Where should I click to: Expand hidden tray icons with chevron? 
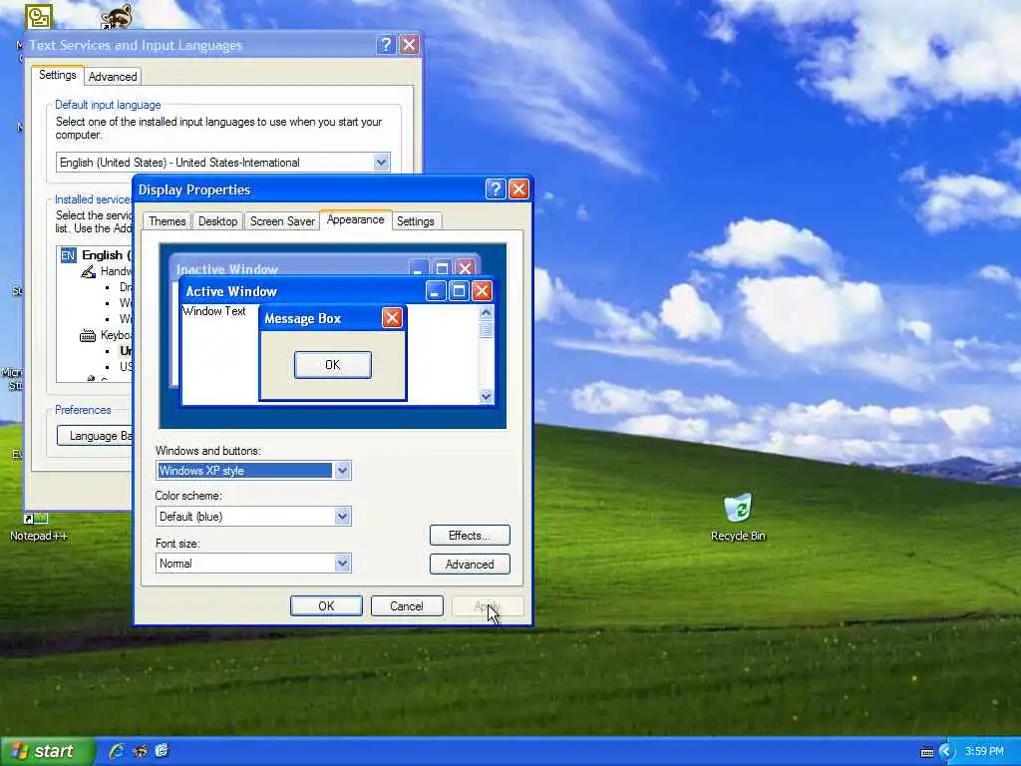(x=945, y=752)
